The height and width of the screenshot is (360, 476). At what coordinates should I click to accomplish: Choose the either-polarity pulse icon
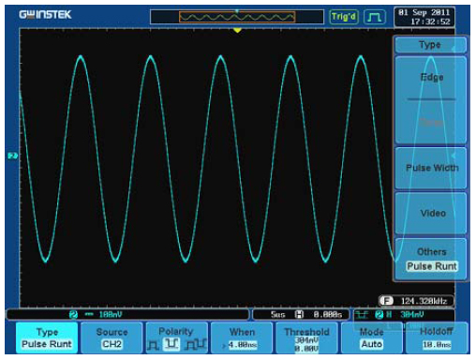(x=196, y=345)
